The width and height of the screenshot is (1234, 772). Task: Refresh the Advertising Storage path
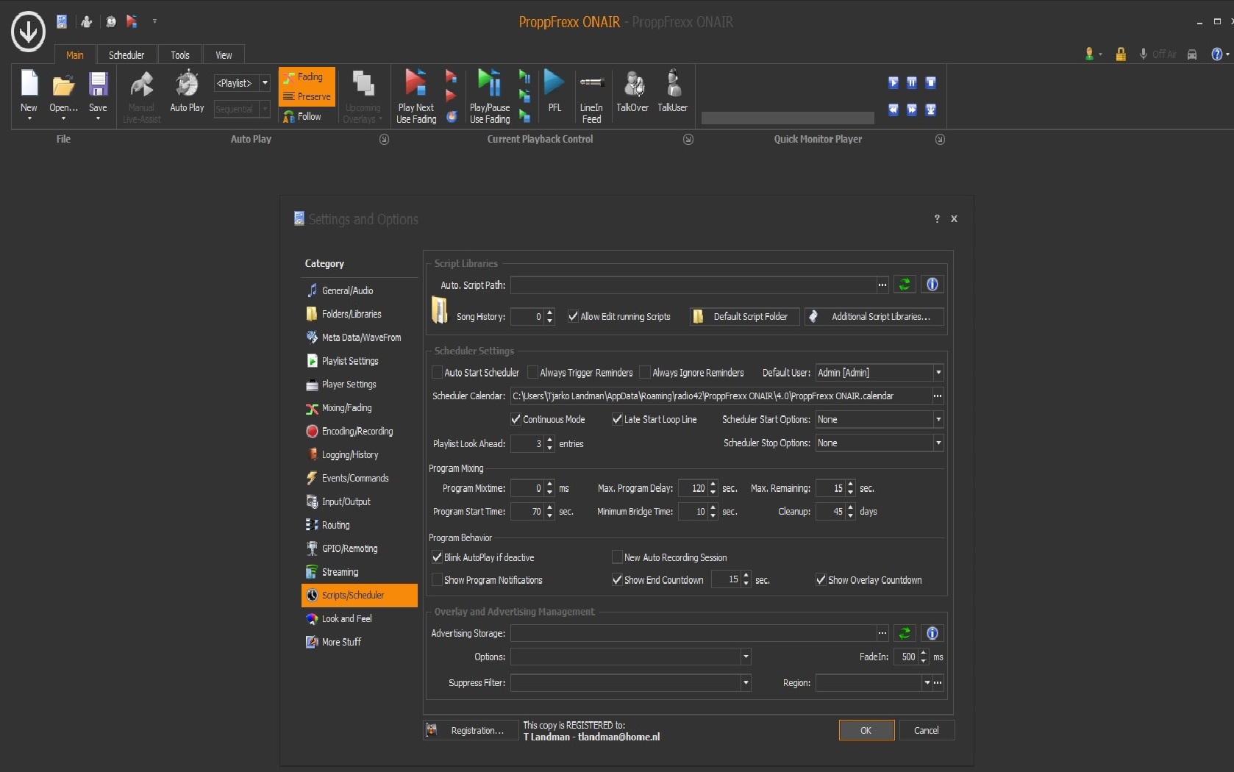pos(905,633)
